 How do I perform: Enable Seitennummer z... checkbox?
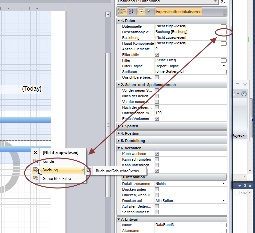tap(157, 212)
